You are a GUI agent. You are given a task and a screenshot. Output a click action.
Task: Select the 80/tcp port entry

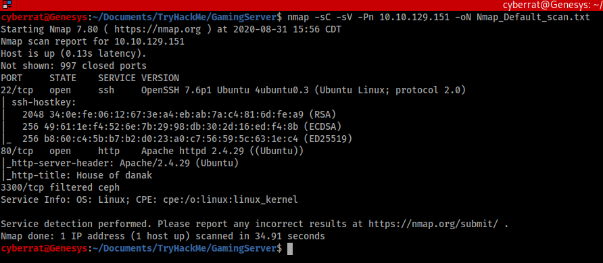[17, 151]
